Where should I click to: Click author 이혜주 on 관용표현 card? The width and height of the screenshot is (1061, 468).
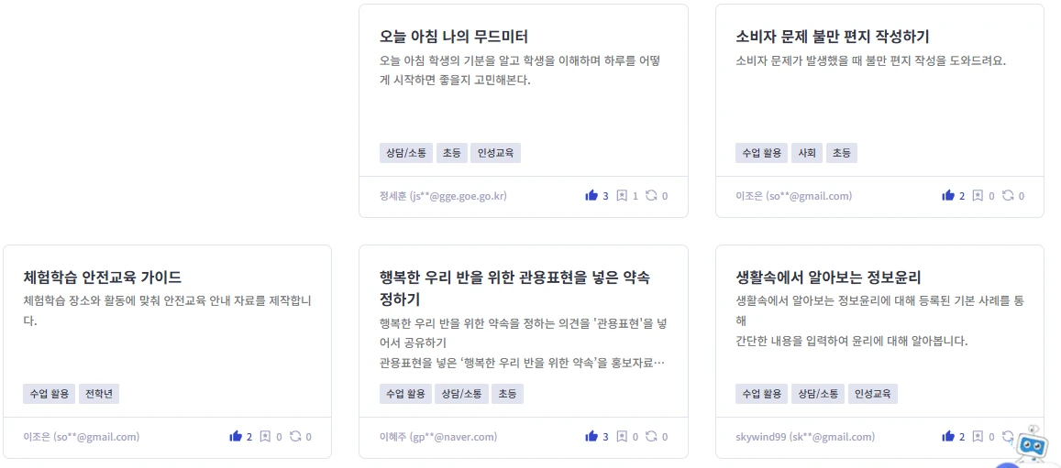coord(438,437)
